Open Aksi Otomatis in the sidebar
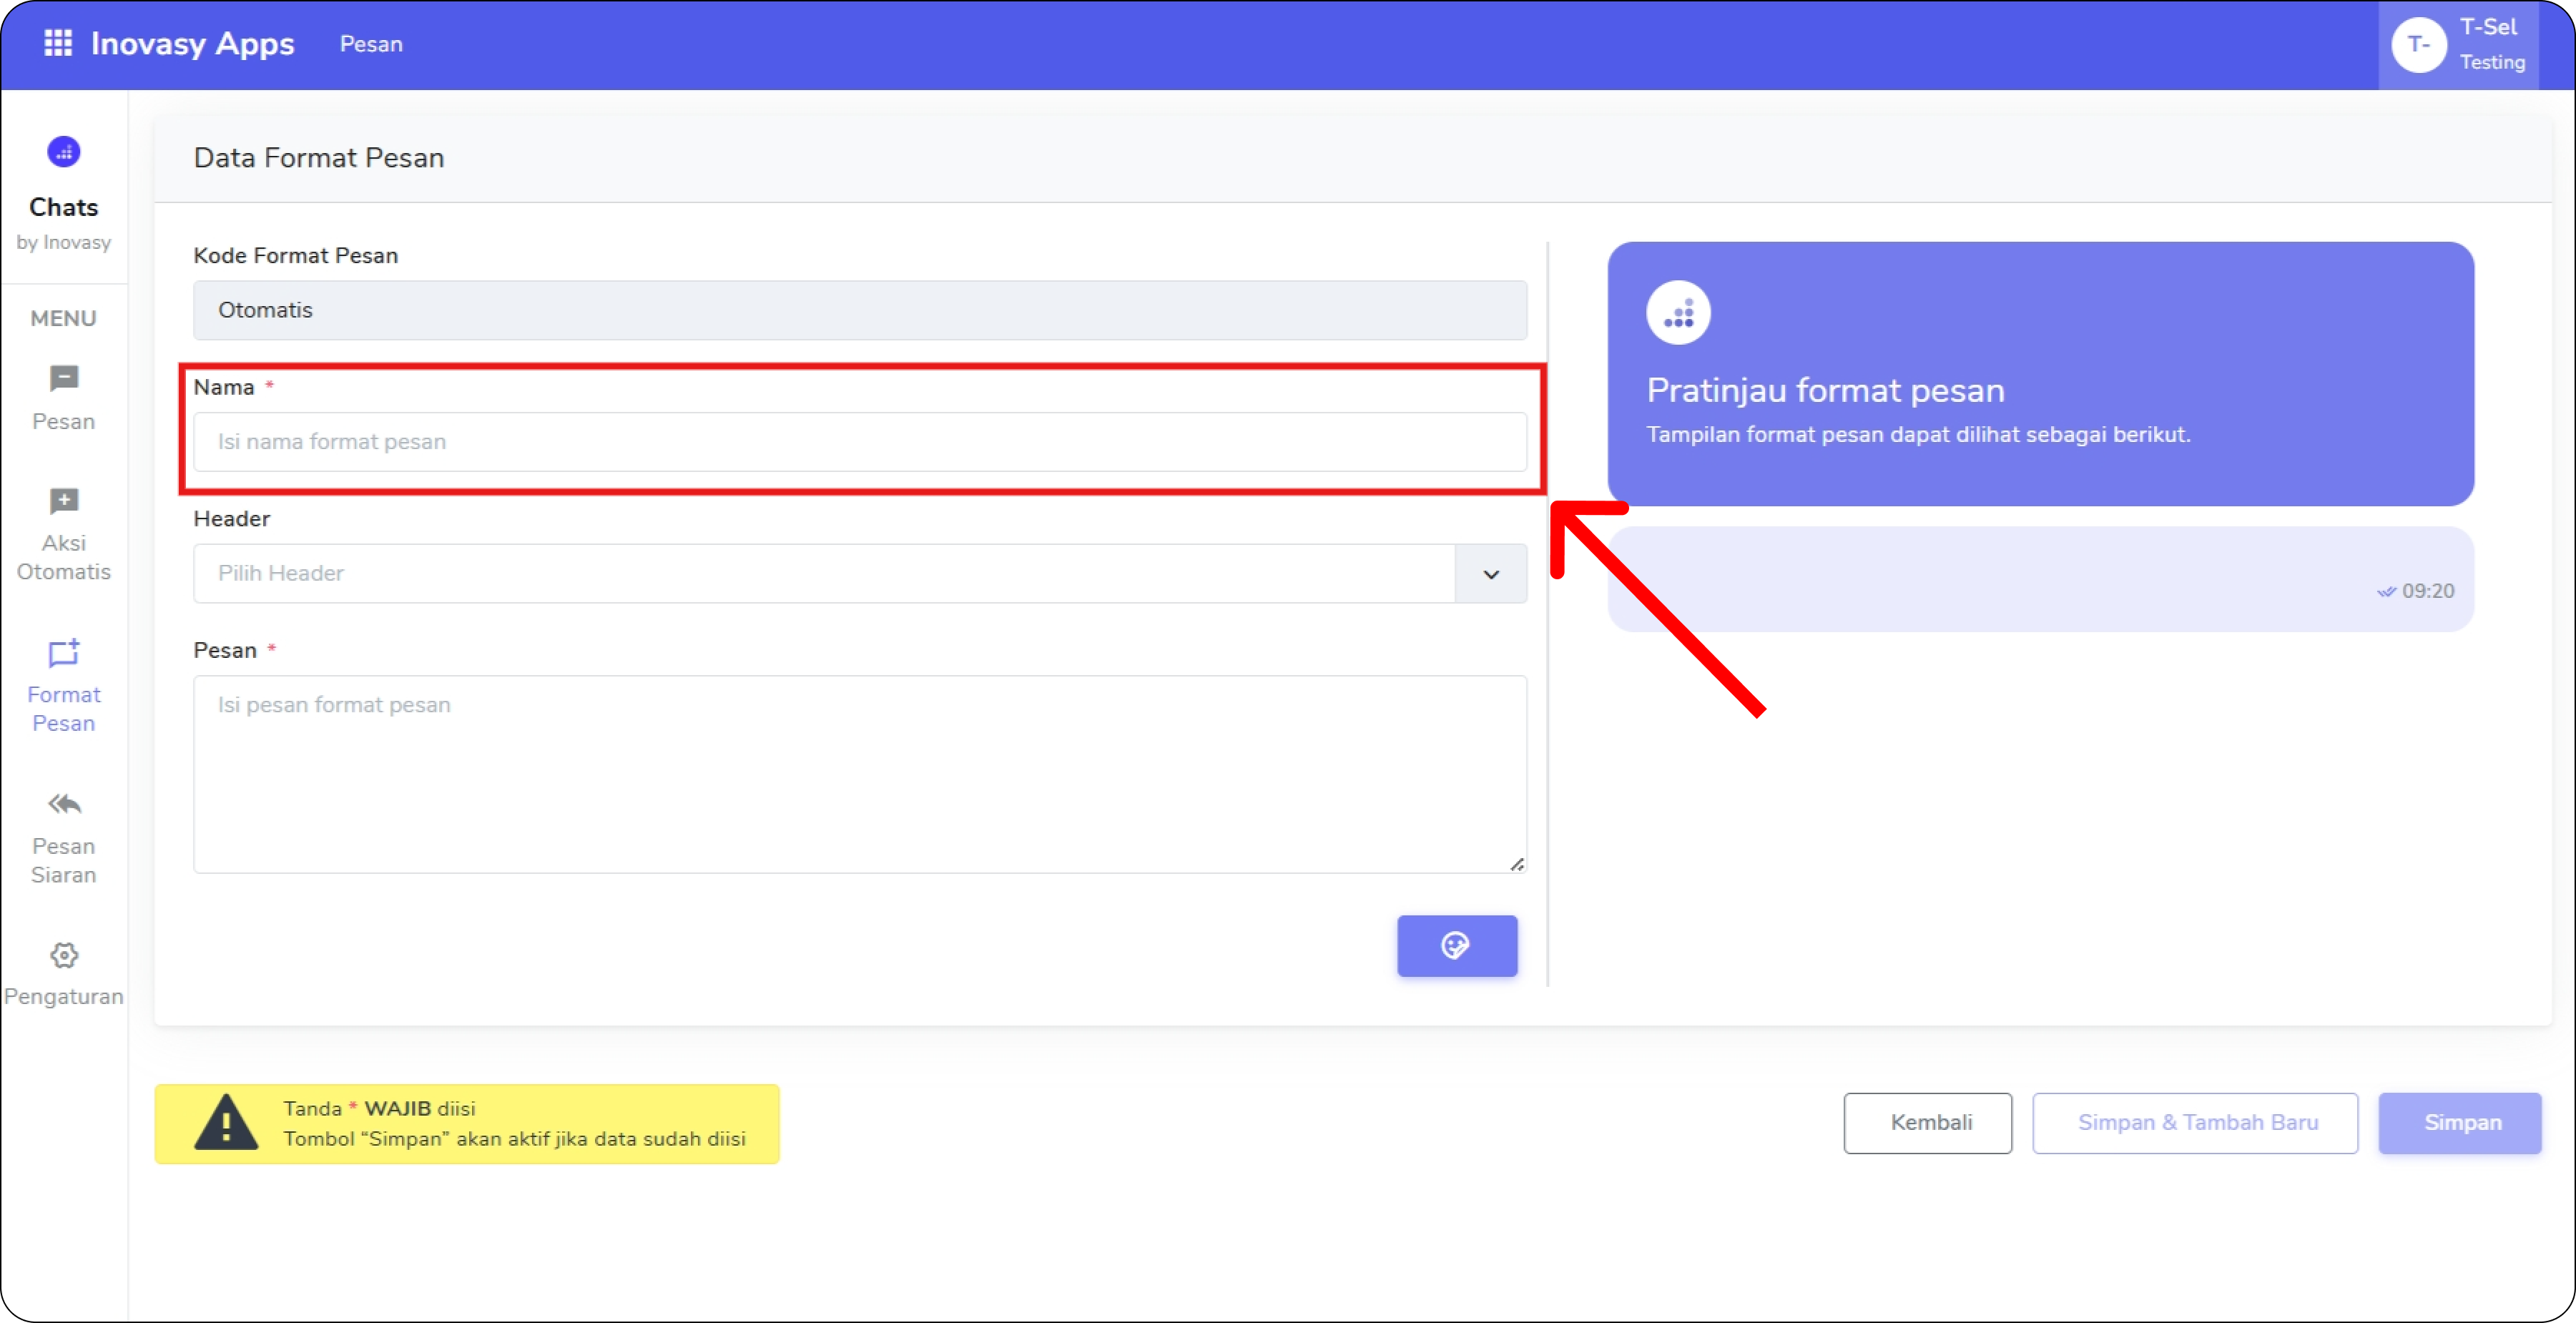The width and height of the screenshot is (2576, 1323). [64, 501]
